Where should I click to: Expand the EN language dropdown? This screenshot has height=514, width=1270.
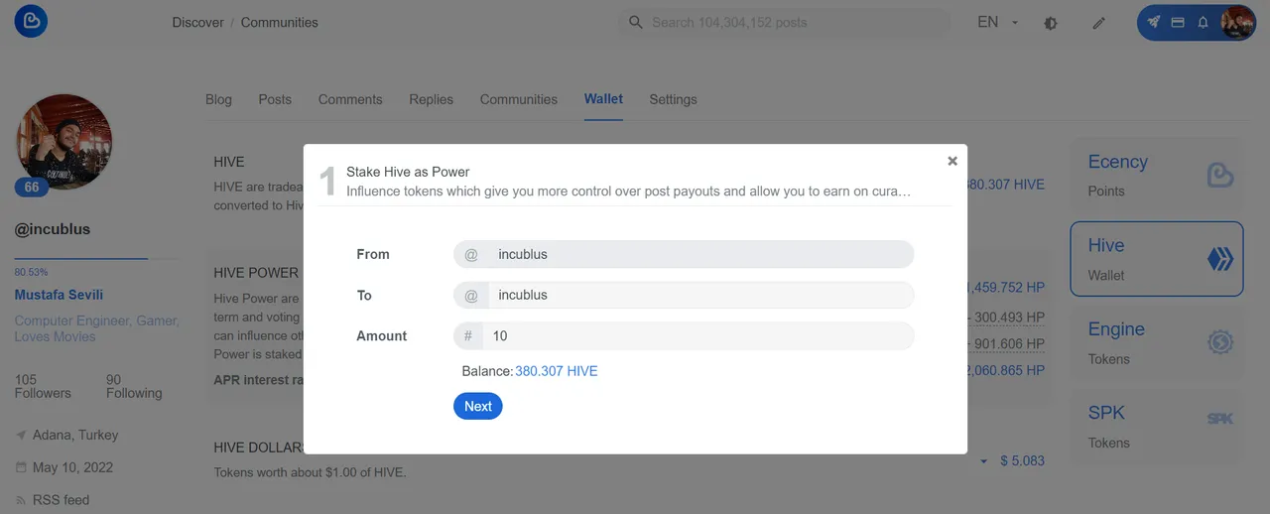998,22
